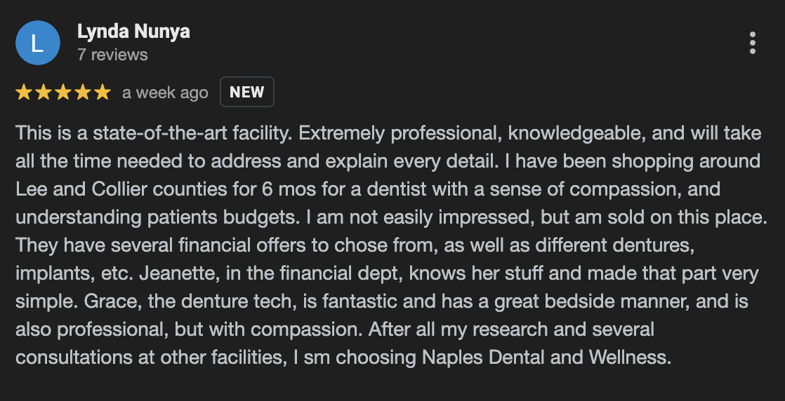Click the NEW badge beside the date
The width and height of the screenshot is (785, 401).
pos(247,92)
